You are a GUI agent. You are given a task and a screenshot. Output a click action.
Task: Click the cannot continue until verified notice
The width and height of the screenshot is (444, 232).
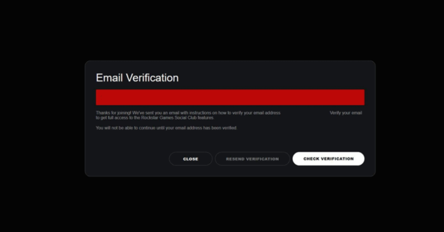click(x=166, y=128)
